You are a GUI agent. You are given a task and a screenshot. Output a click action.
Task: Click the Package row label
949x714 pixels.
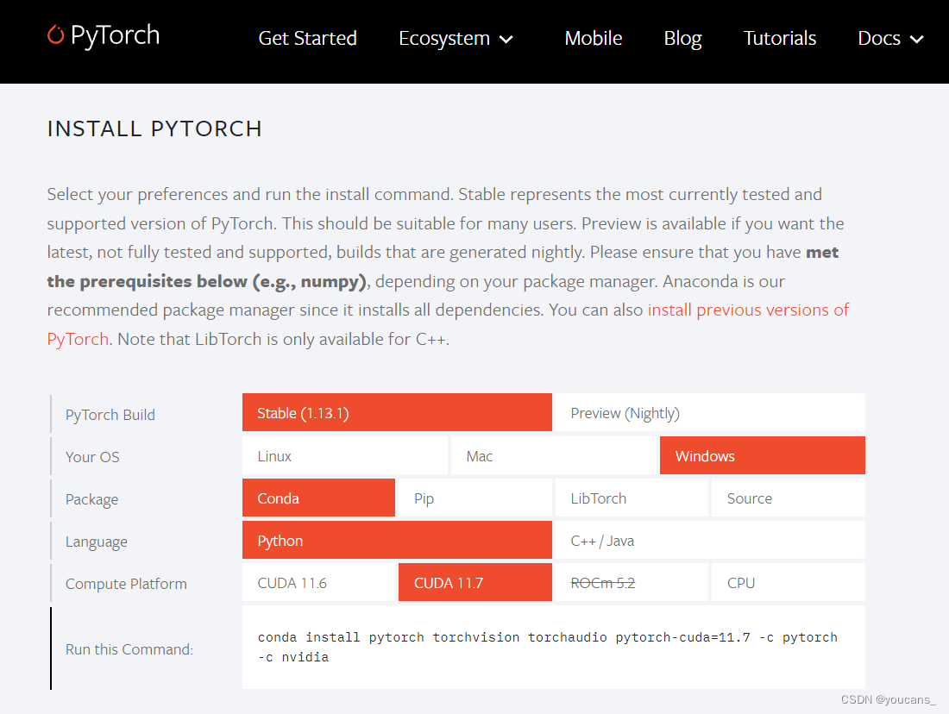click(92, 499)
